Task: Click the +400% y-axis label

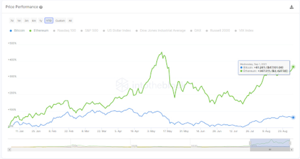Action: click(x=12, y=60)
